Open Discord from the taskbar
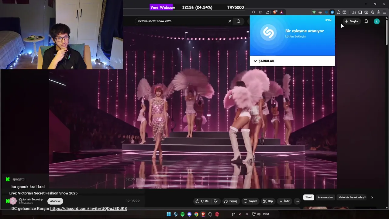Screen dimensions: 389x219 pyautogui.click(x=190, y=214)
